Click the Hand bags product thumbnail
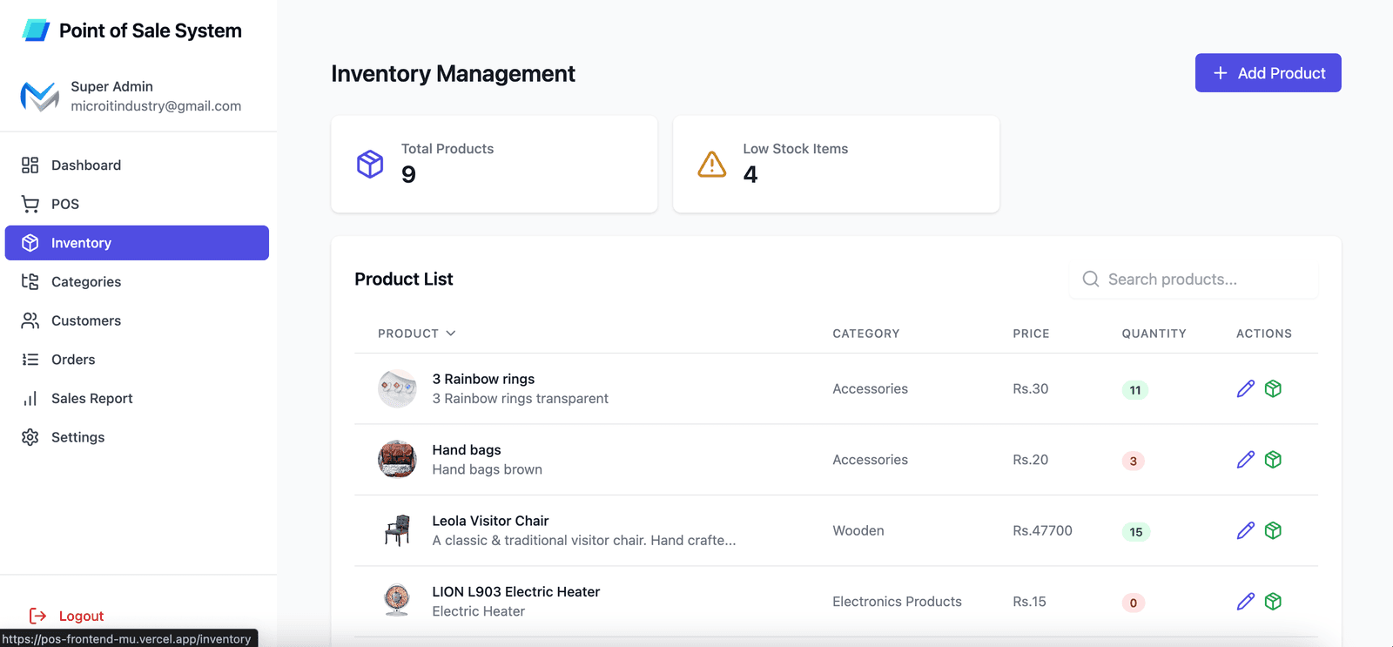This screenshot has width=1393, height=647. (x=397, y=460)
